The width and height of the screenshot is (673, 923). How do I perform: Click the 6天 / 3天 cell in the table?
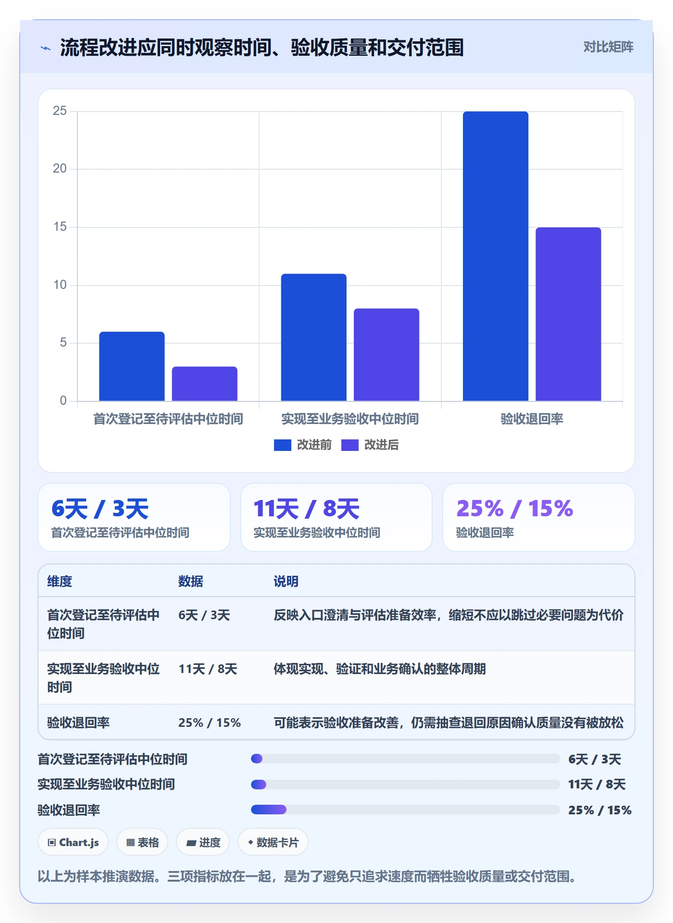pos(204,615)
